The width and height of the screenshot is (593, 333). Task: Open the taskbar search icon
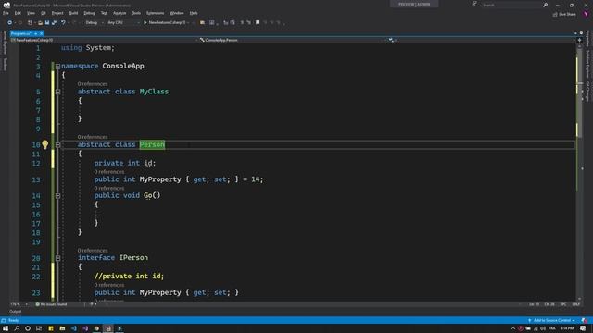(17, 328)
